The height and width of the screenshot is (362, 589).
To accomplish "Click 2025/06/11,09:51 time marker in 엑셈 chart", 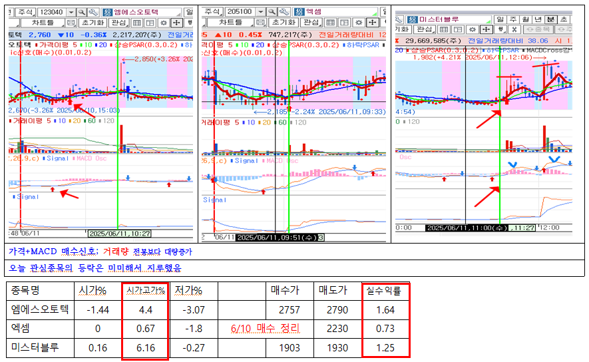I will pyautogui.click(x=277, y=238).
